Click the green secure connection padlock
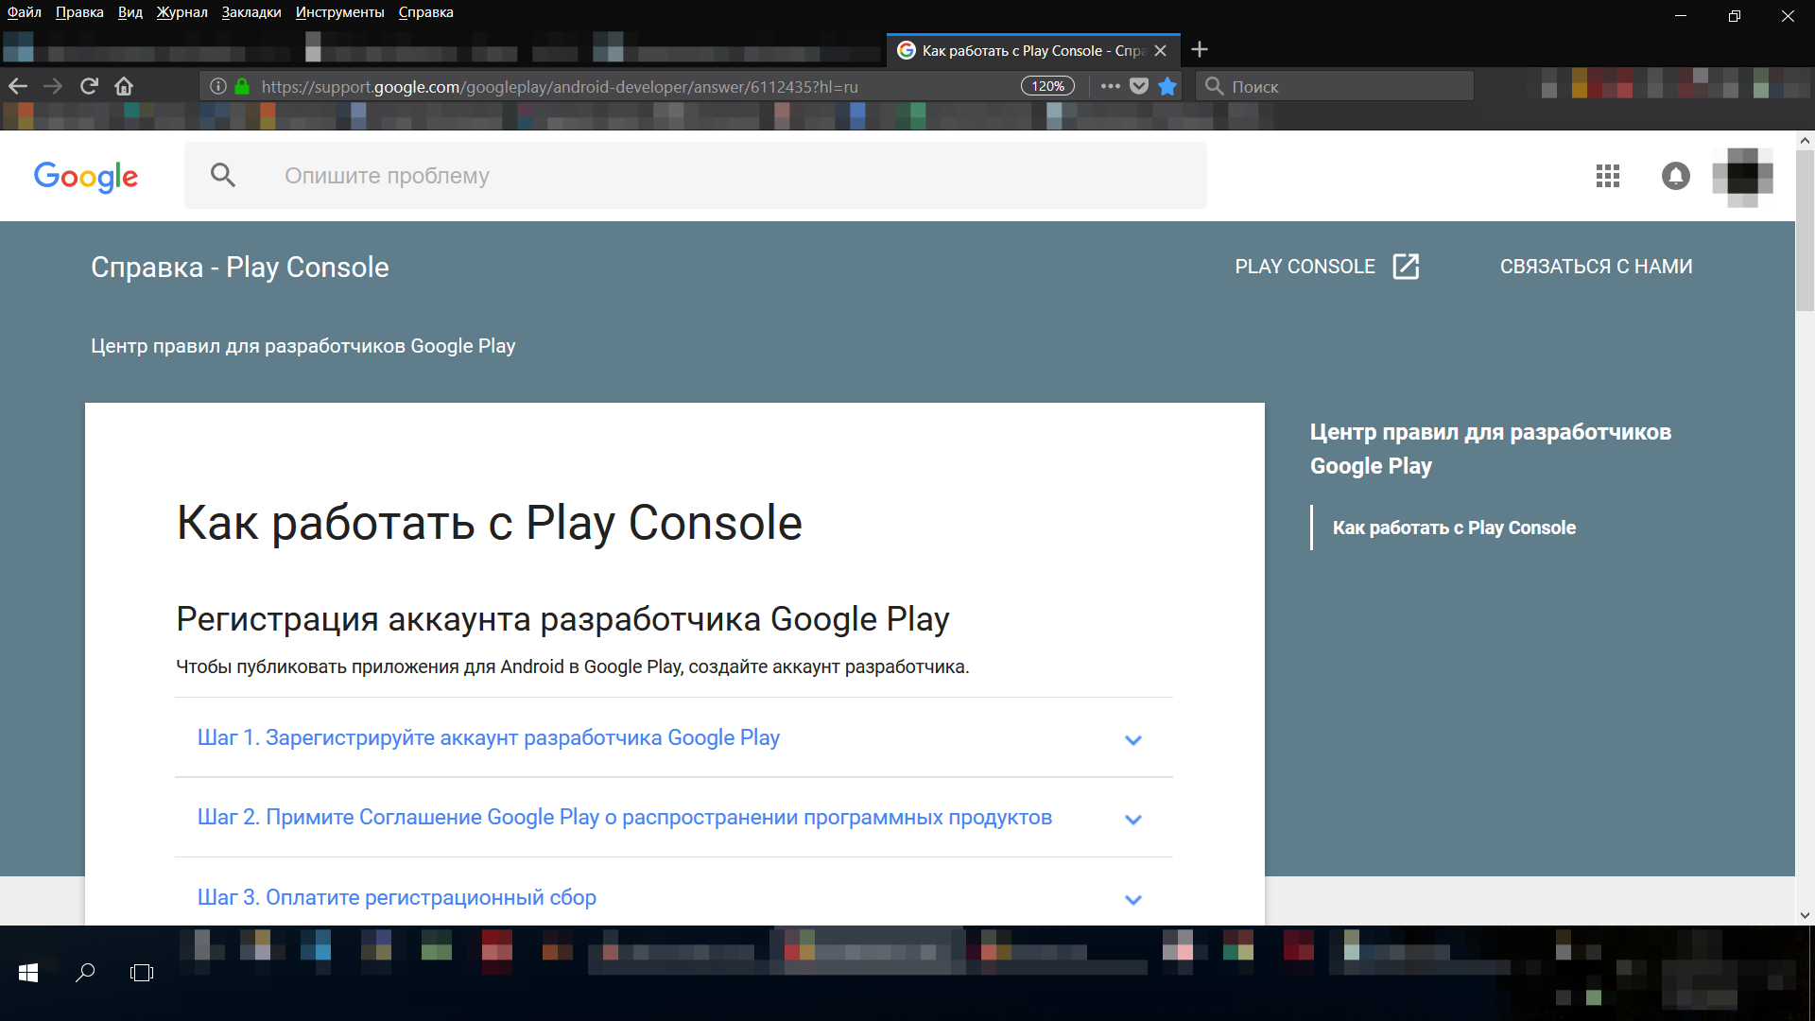The image size is (1815, 1021). pyautogui.click(x=242, y=86)
